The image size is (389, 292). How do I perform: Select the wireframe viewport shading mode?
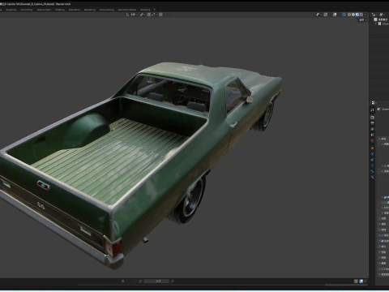click(349, 15)
